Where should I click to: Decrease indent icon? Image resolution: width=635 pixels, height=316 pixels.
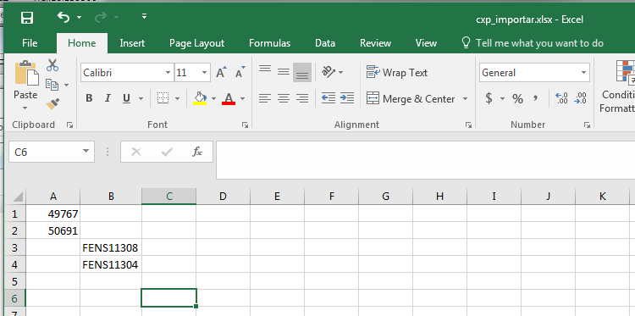pos(328,98)
